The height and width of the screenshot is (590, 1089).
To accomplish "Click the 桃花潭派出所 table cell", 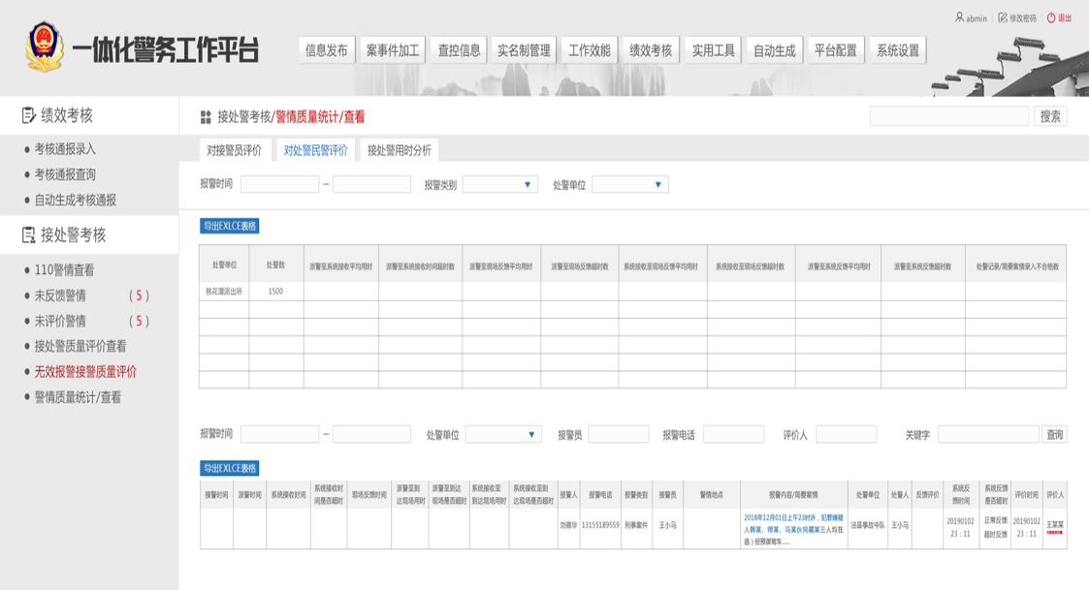I will pos(224,292).
